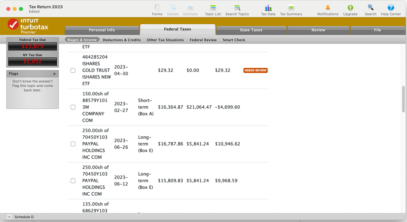Click the NY Tax Due $2,052 amount
The height and width of the screenshot is (222, 407).
click(x=33, y=61)
